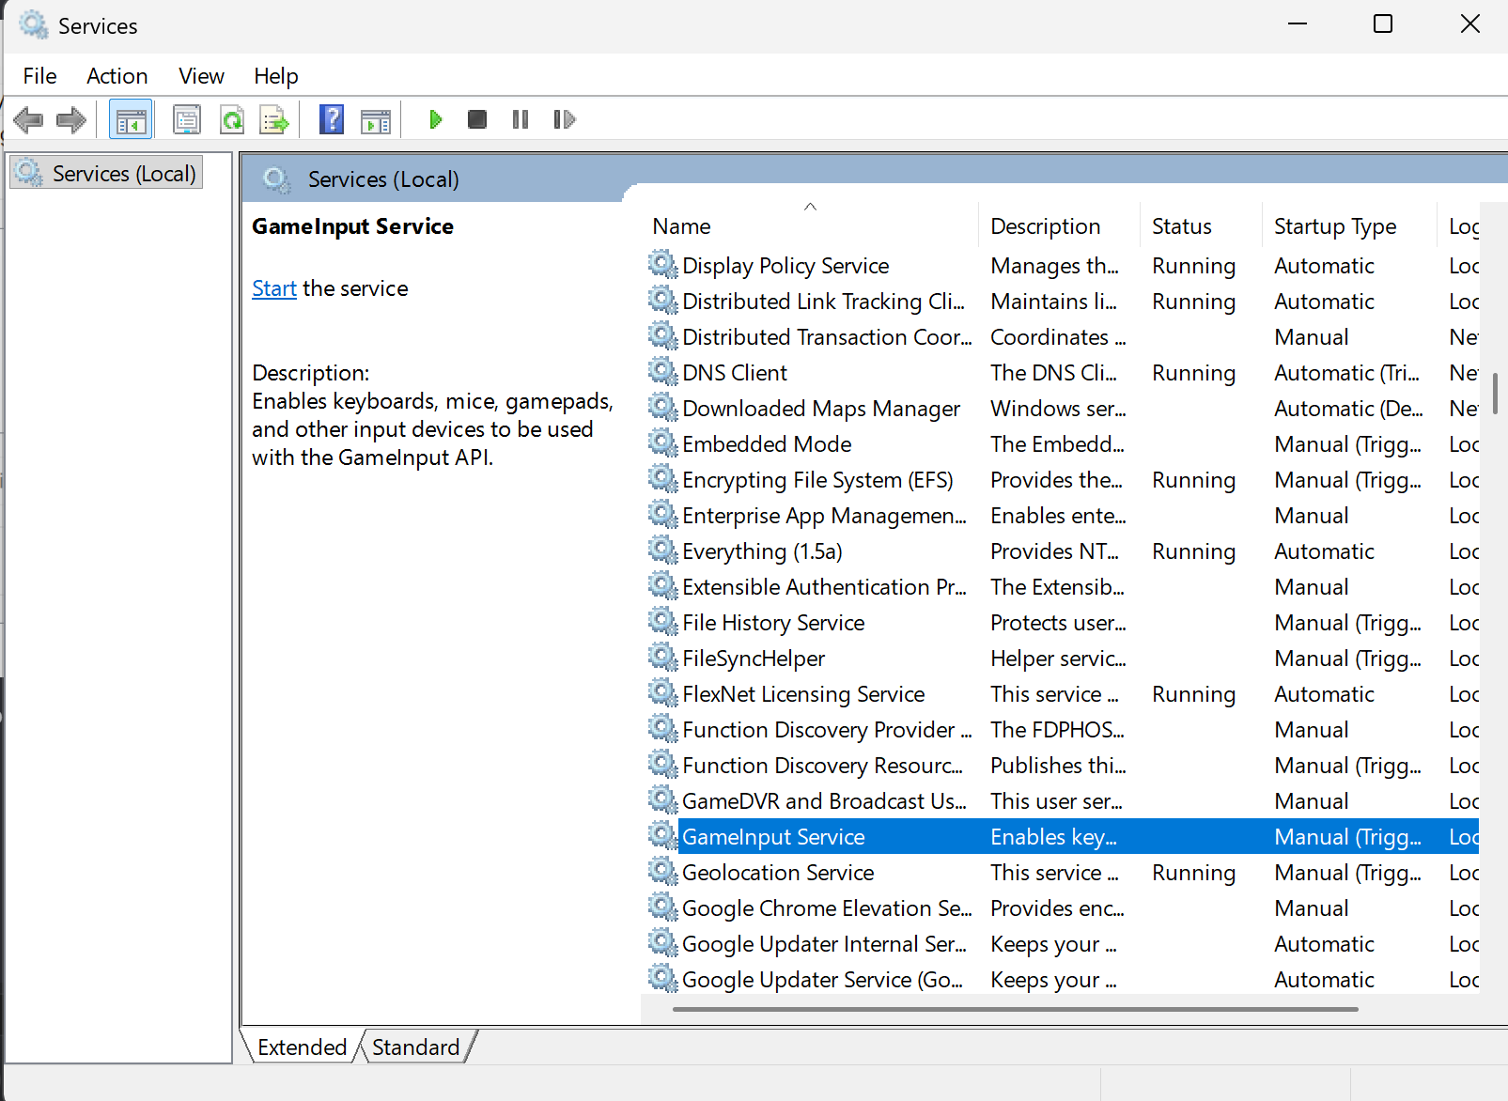This screenshot has height=1101, width=1508.
Task: Open Properties from the toolbar icon
Action: tap(187, 119)
